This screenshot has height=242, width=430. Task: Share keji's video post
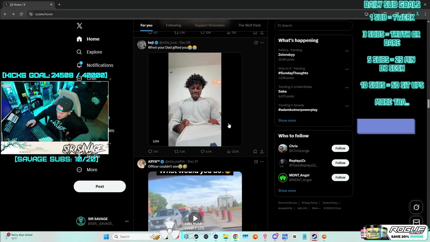click(x=262, y=152)
